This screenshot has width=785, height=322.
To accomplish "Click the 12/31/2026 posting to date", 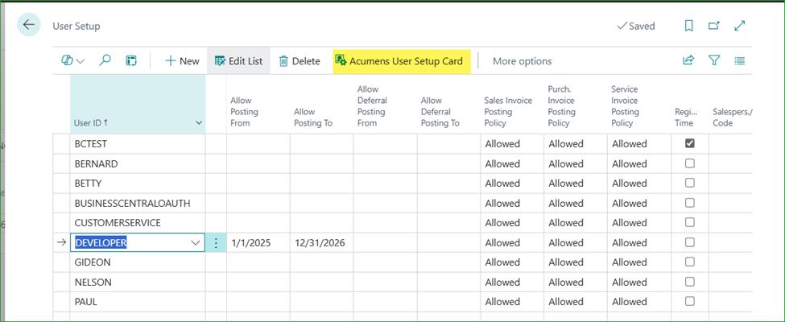I will (x=320, y=243).
